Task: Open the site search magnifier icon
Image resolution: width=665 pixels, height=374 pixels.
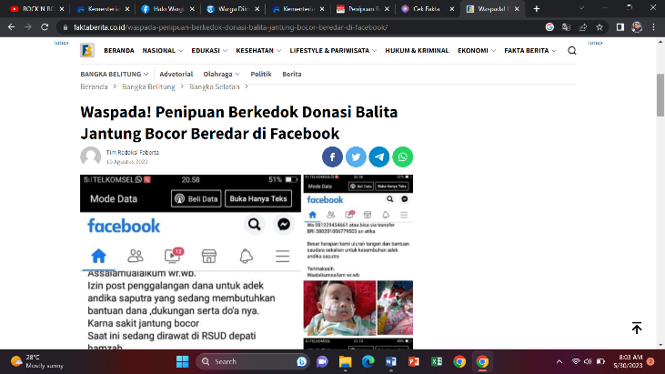Action: (572, 51)
